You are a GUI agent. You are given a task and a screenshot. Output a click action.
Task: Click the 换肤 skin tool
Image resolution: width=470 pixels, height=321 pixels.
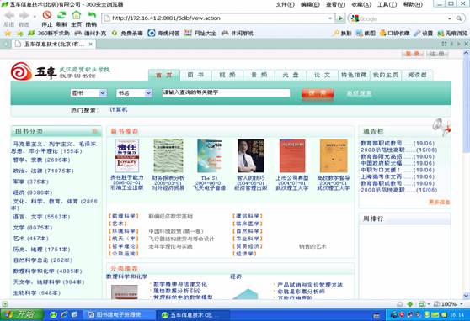[x=342, y=34]
